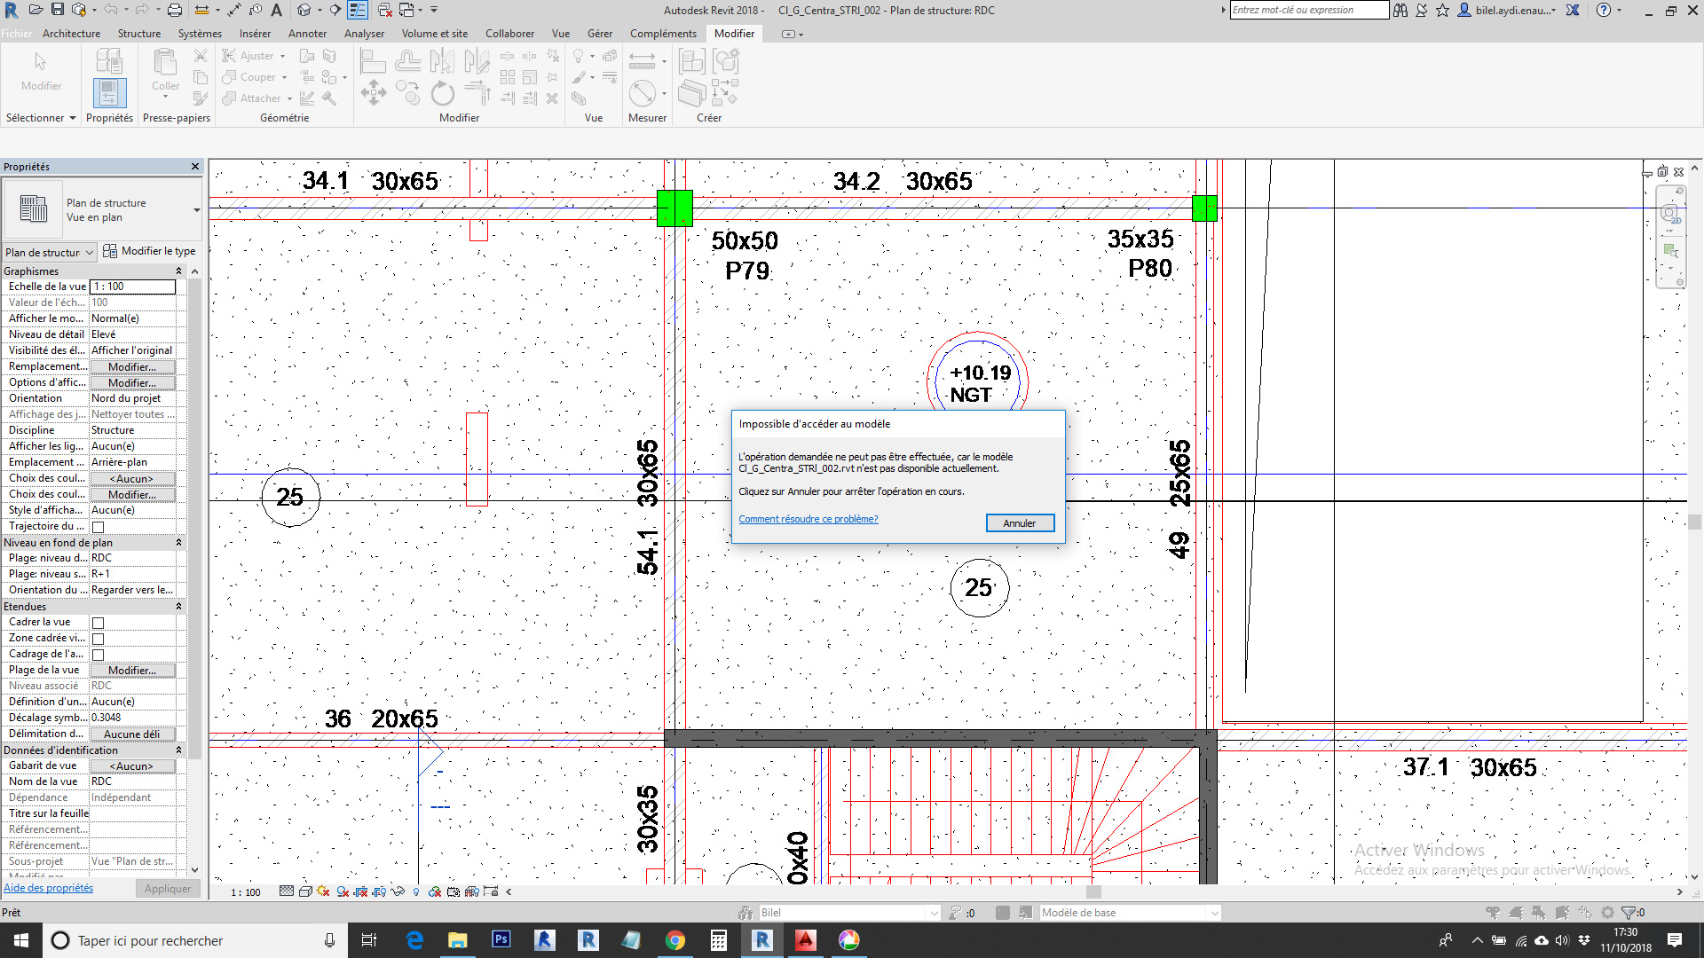1704x958 pixels.
Task: Open Google Chrome from the Windows taskbar
Action: point(674,940)
